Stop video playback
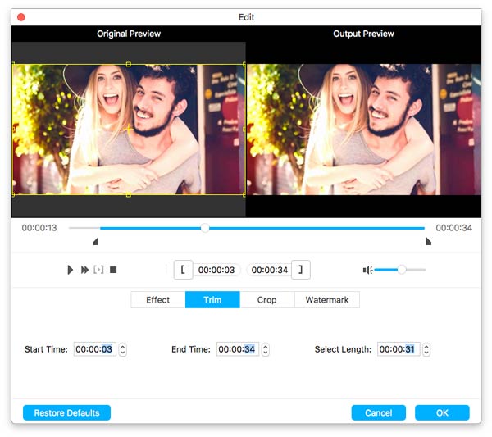Screen dimensions: 492x437 (x=114, y=270)
